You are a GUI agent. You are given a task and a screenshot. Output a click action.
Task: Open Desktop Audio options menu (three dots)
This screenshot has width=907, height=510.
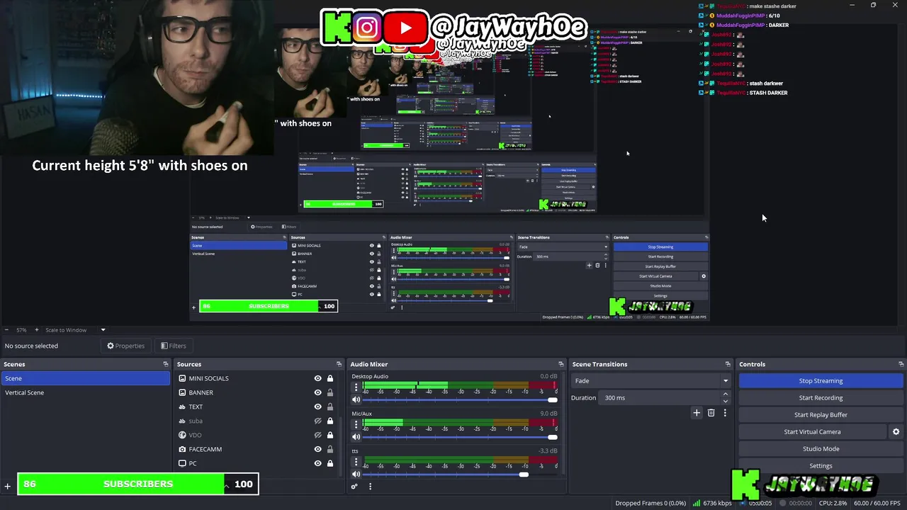pos(356,387)
